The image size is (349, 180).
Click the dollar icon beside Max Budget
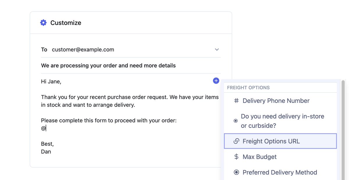coord(236,157)
